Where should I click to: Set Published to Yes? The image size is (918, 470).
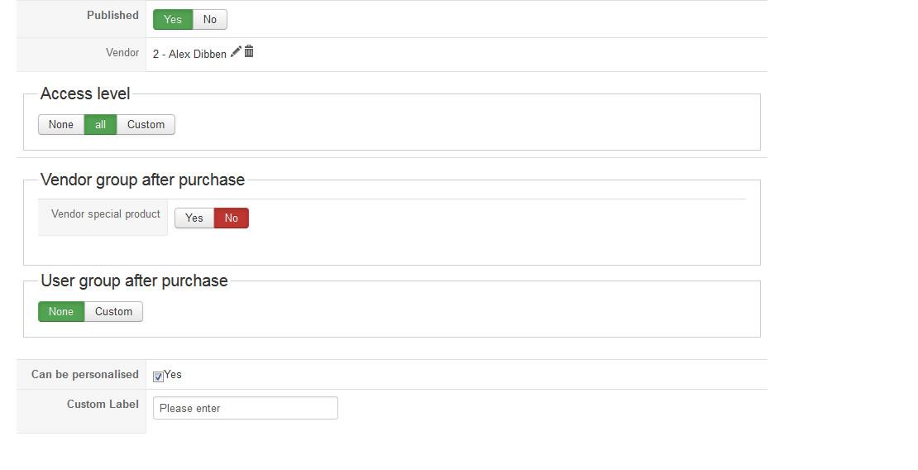[173, 19]
